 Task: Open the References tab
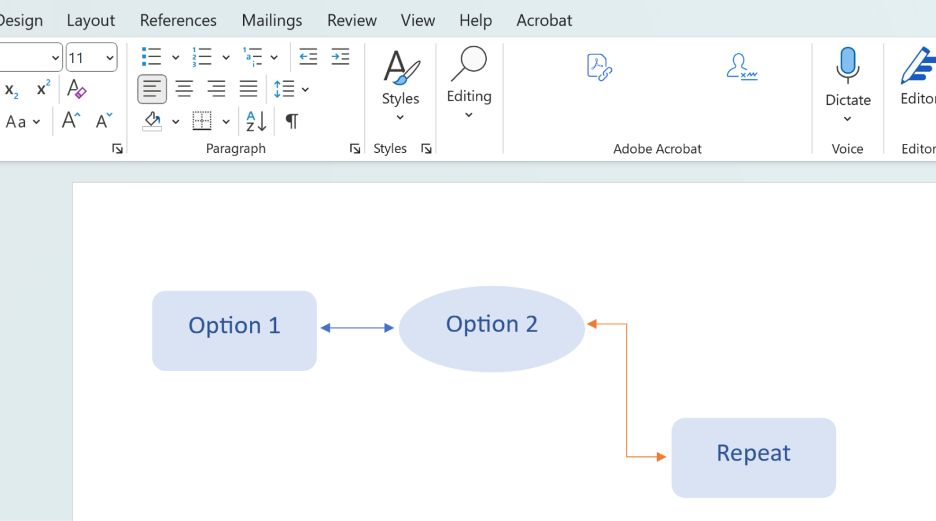point(178,21)
